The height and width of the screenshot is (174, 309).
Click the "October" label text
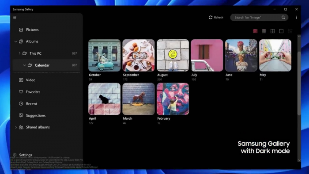tap(95, 75)
